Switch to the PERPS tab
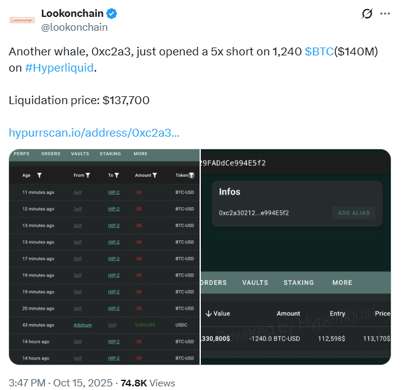The width and height of the screenshot is (401, 390). click(21, 154)
